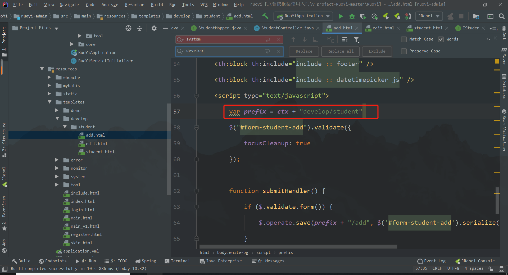Image resolution: width=508 pixels, height=275 pixels.
Task: Open Terminal tool window
Action: (177, 261)
